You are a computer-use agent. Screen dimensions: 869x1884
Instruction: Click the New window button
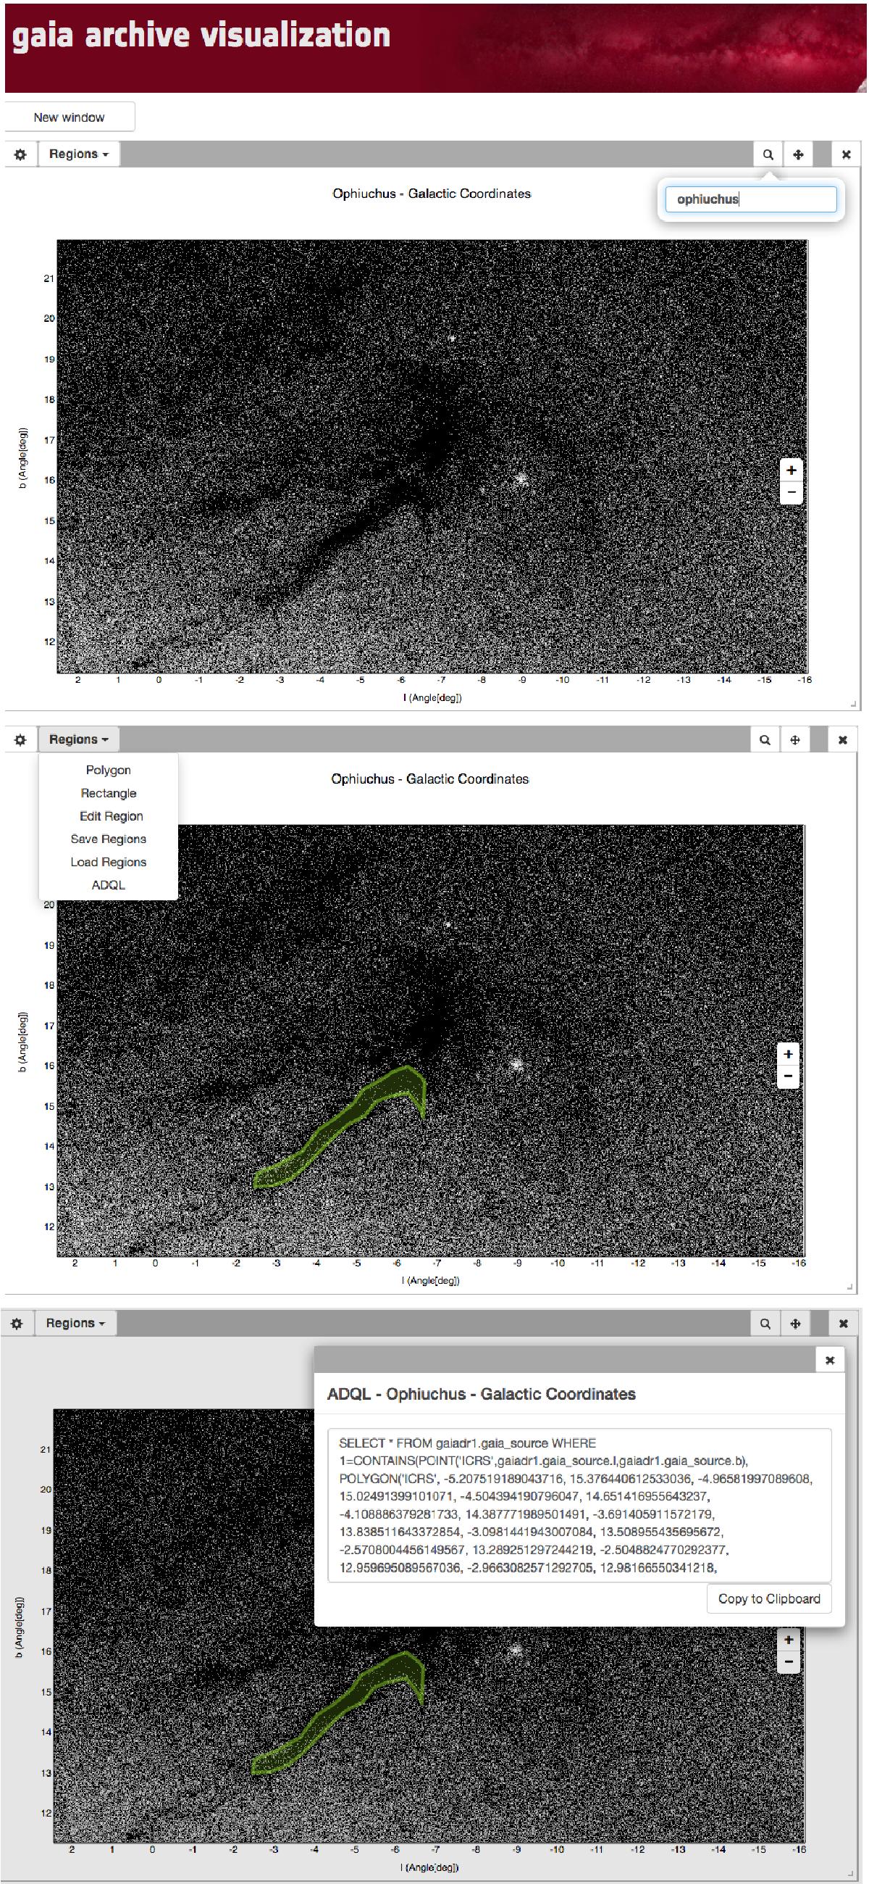point(69,117)
